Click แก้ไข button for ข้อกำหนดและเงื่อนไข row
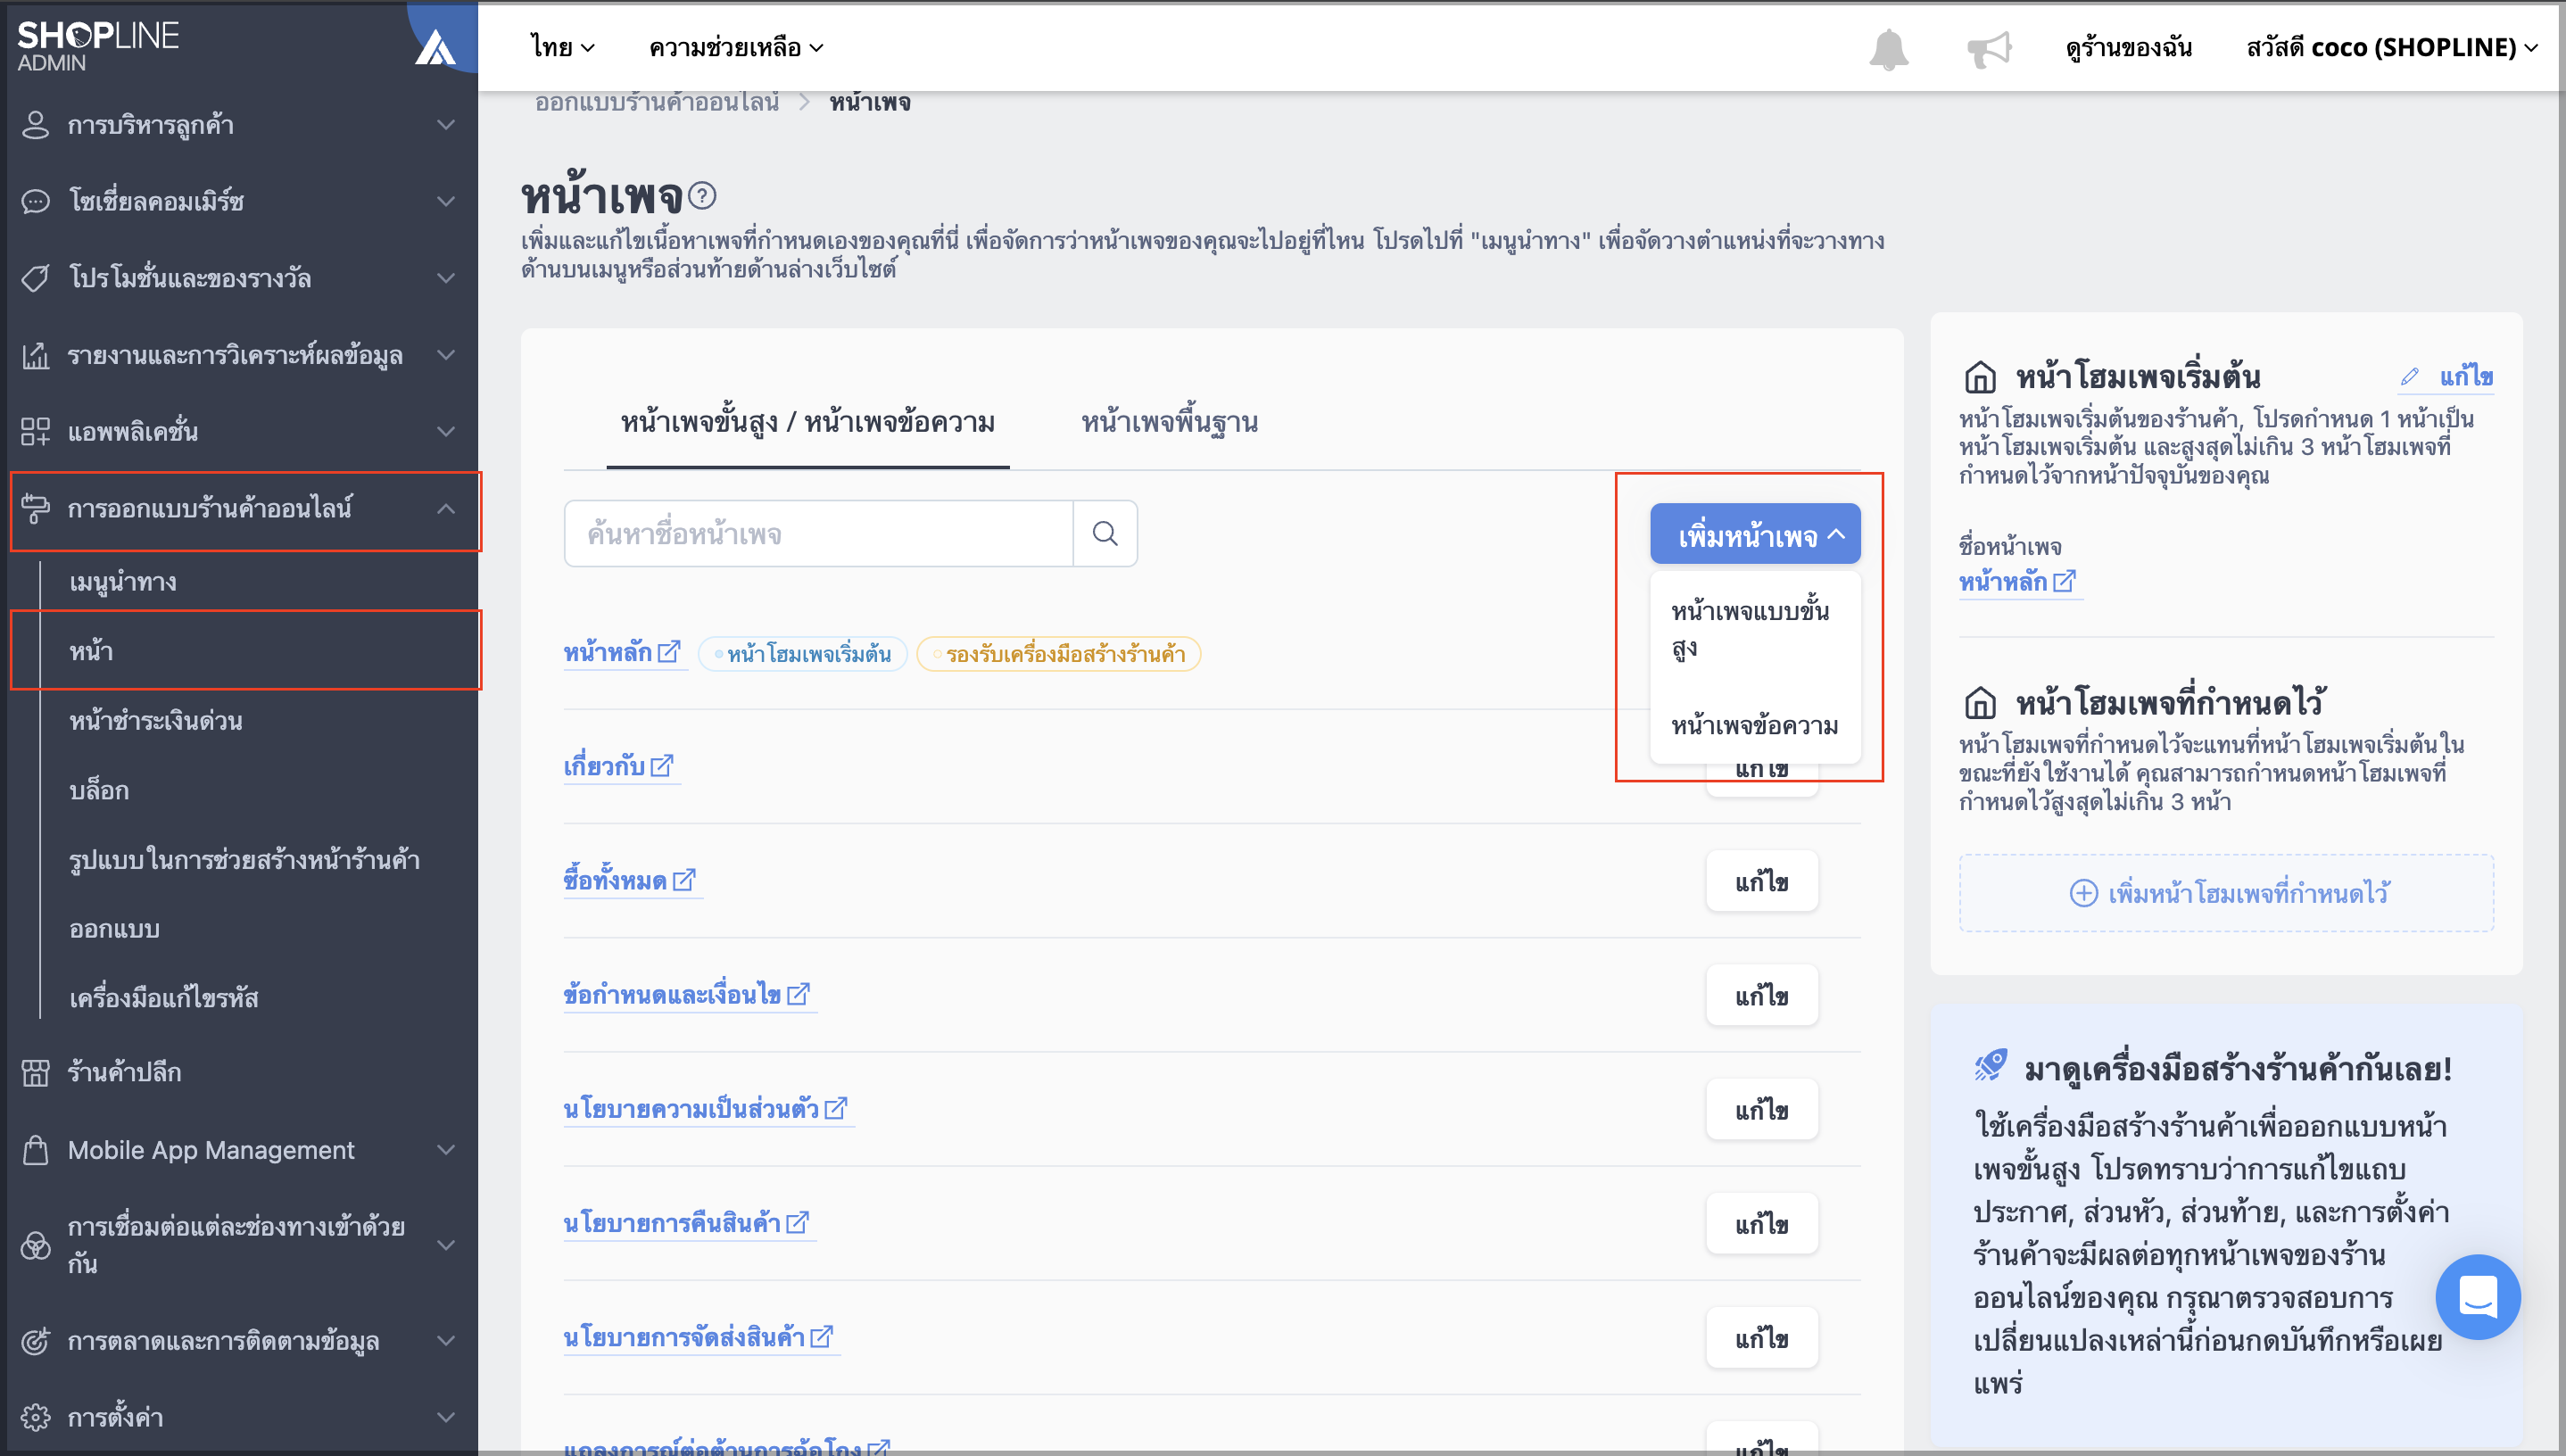Viewport: 2566px width, 1456px height. [1762, 995]
